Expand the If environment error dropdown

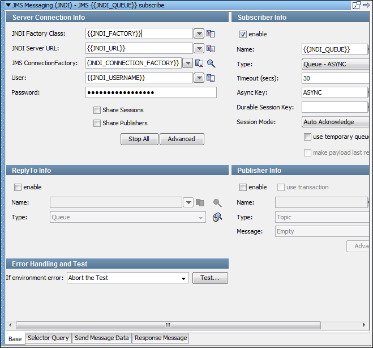click(184, 278)
